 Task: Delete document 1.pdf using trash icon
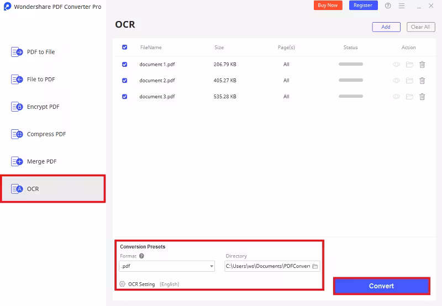coord(422,65)
